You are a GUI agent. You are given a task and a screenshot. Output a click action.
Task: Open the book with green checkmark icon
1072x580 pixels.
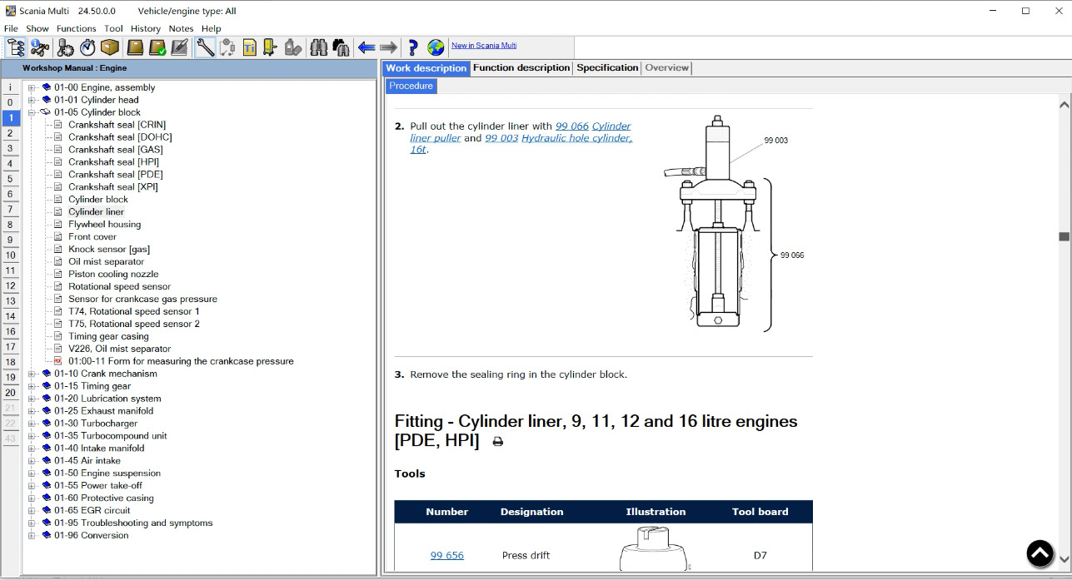pos(157,47)
